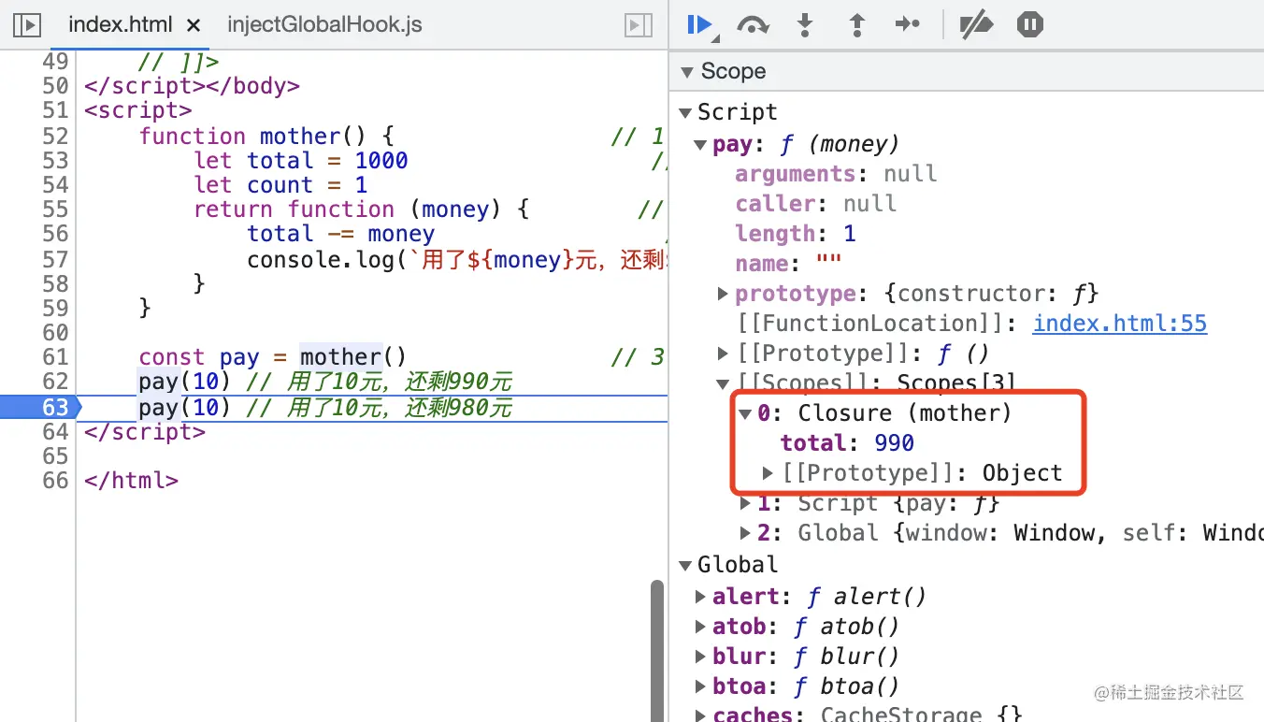Step into next function call
The width and height of the screenshot is (1264, 722).
click(805, 25)
